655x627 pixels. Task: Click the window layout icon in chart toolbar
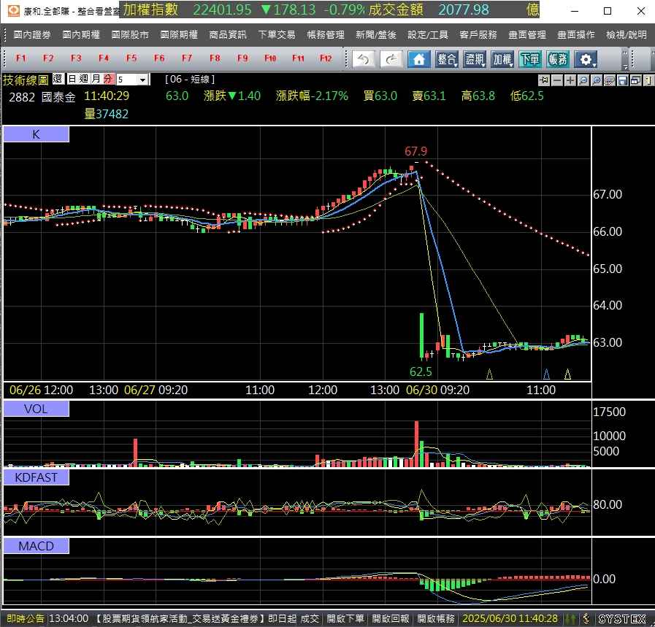(636, 80)
